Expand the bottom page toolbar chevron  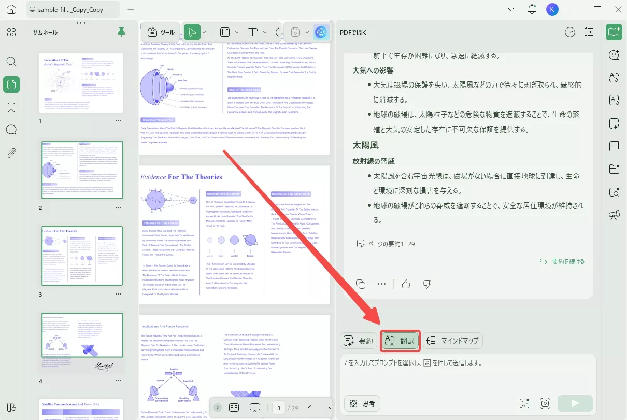218,408
